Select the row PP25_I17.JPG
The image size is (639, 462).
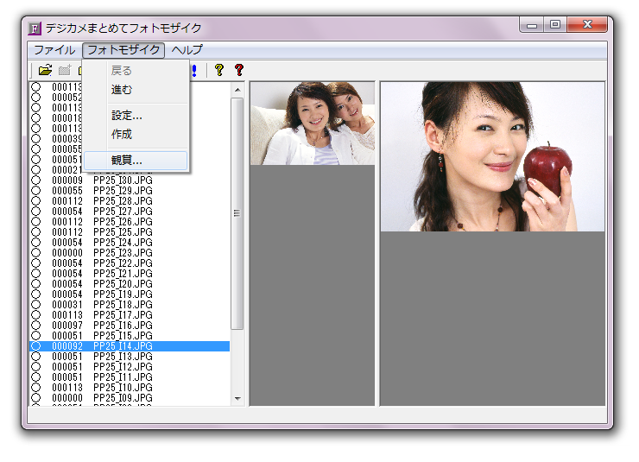coord(130,315)
